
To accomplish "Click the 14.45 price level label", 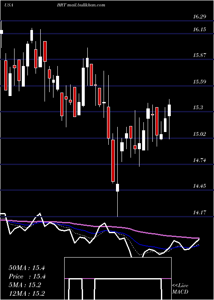I will tap(199, 186).
